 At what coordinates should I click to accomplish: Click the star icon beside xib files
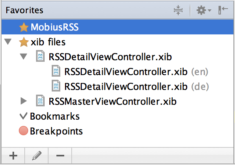pos(24,42)
